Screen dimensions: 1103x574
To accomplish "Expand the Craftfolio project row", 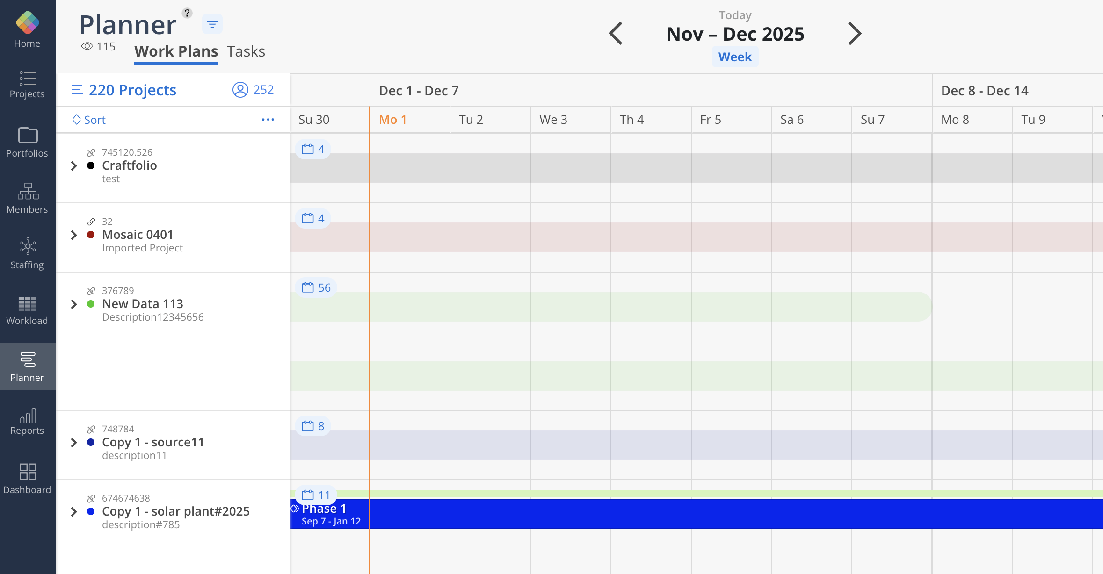I will click(73, 165).
